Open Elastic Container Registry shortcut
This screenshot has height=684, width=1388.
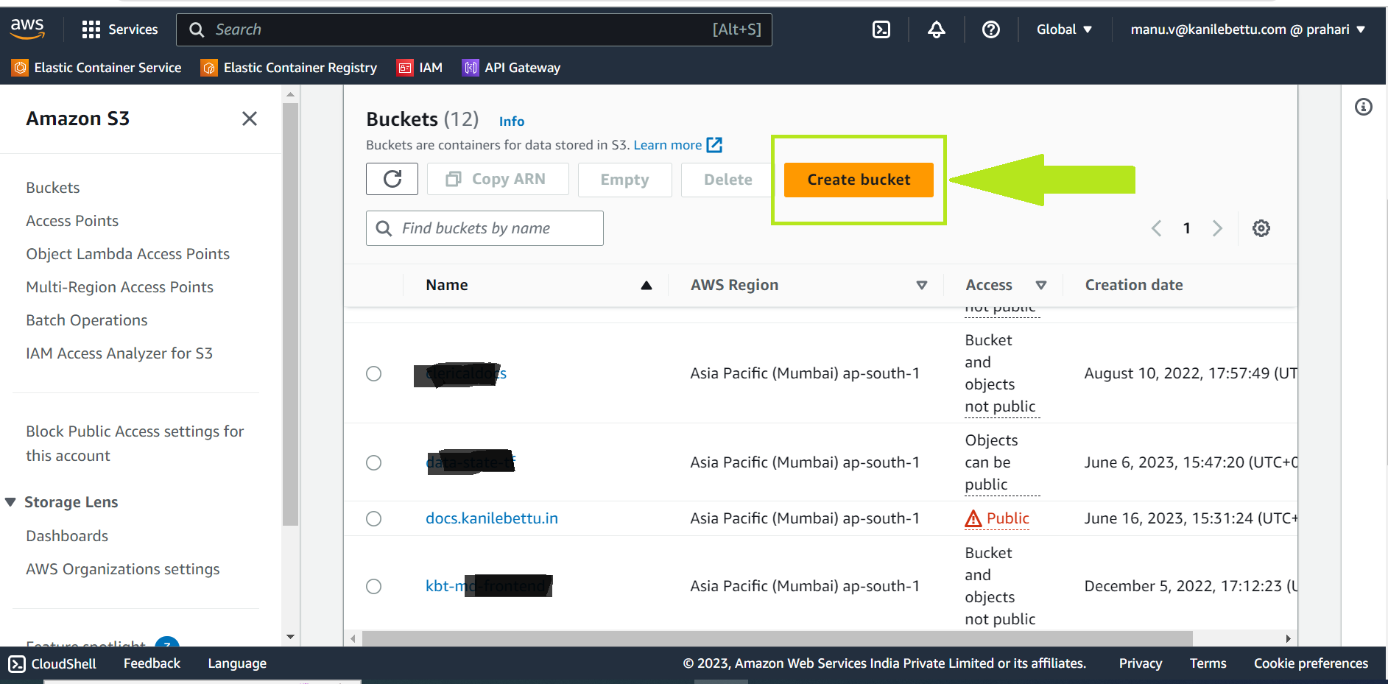click(x=289, y=68)
